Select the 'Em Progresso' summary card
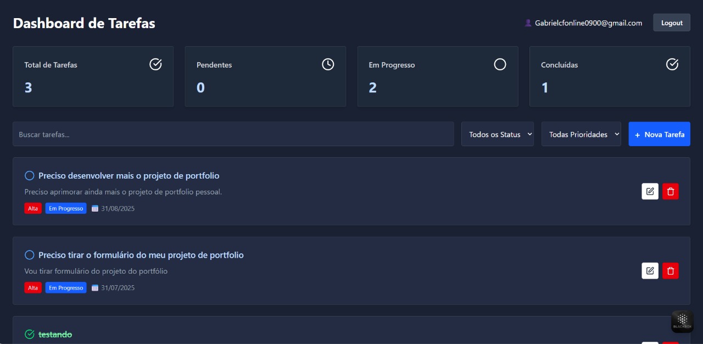The image size is (703, 344). click(x=437, y=76)
